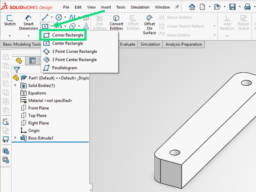Open PropertyManager tab icon
The width and height of the screenshot is (256, 192).
32,61
